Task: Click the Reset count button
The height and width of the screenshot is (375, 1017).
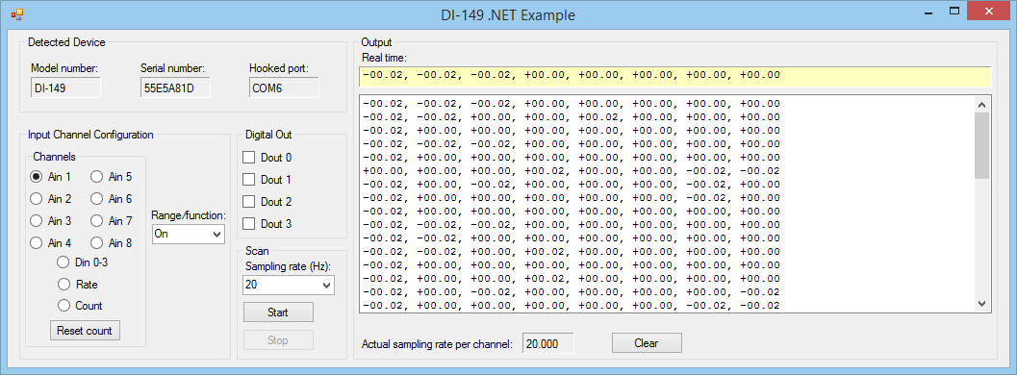Action: (85, 331)
